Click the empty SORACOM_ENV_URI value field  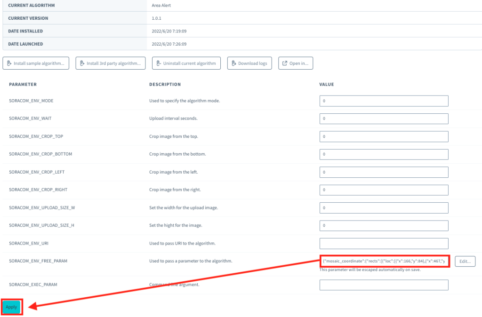(x=384, y=243)
